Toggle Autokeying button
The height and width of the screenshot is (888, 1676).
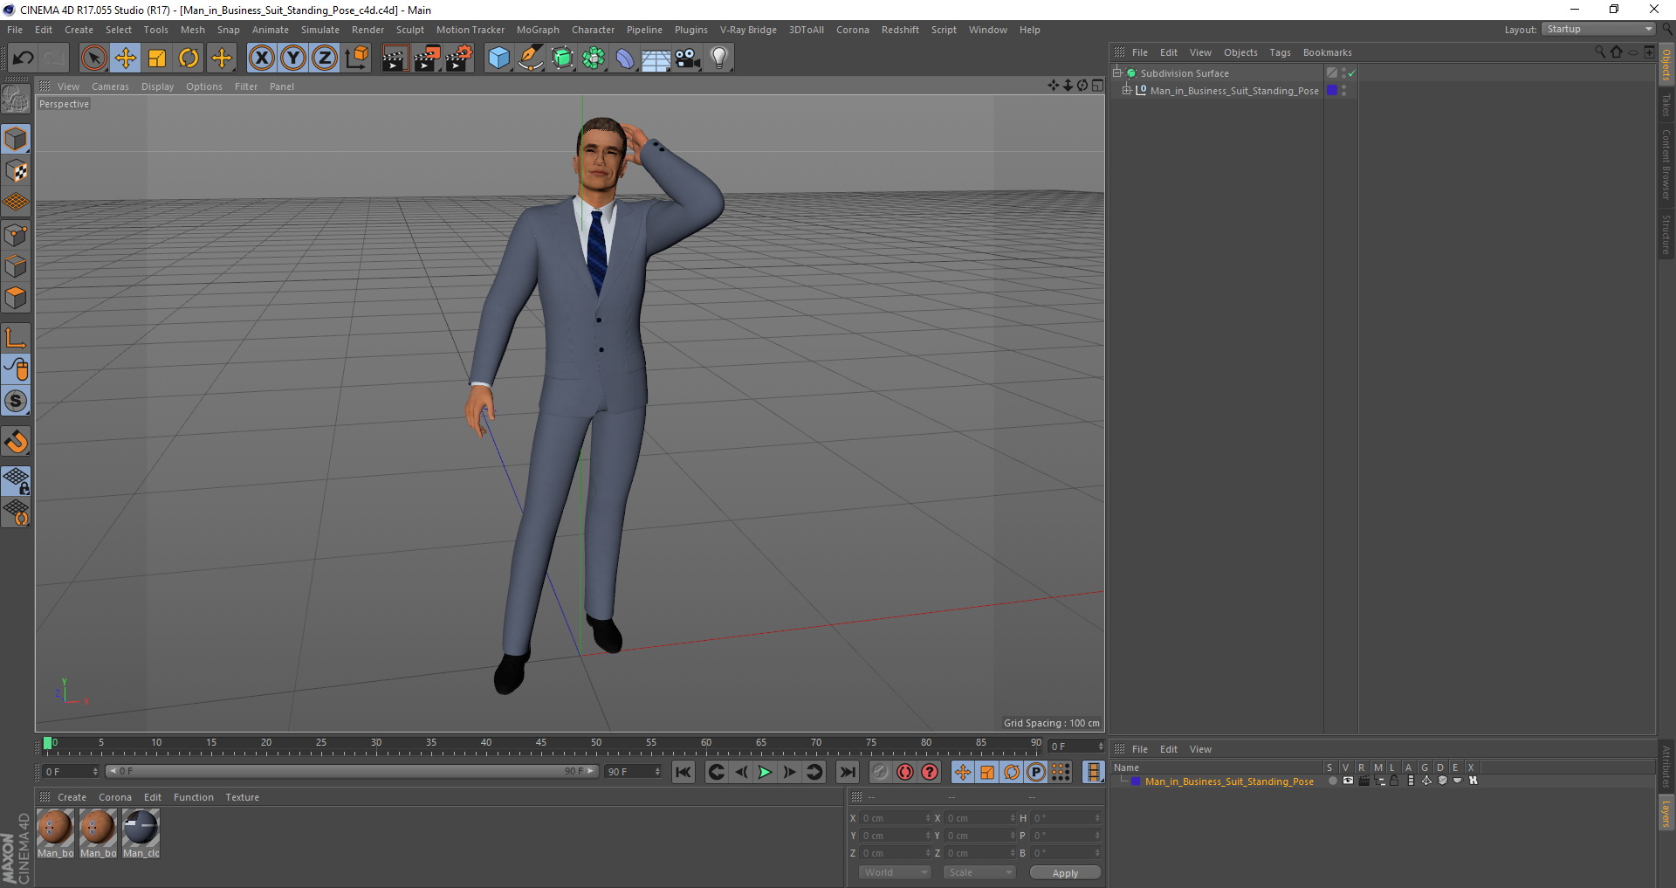click(905, 772)
